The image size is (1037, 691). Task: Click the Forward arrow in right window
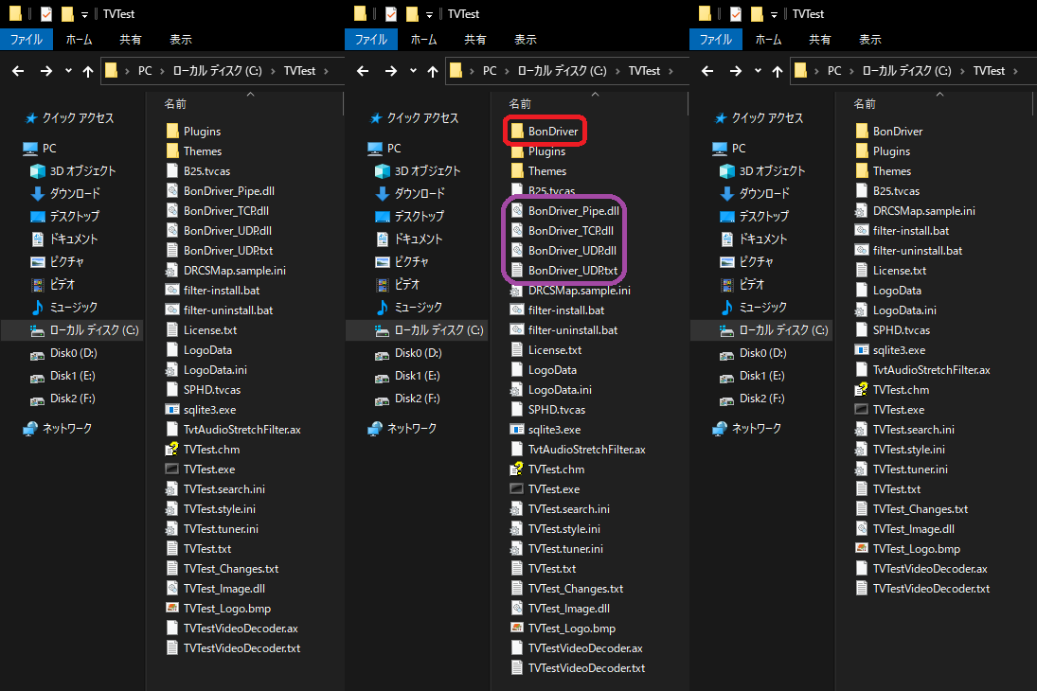[x=736, y=71]
